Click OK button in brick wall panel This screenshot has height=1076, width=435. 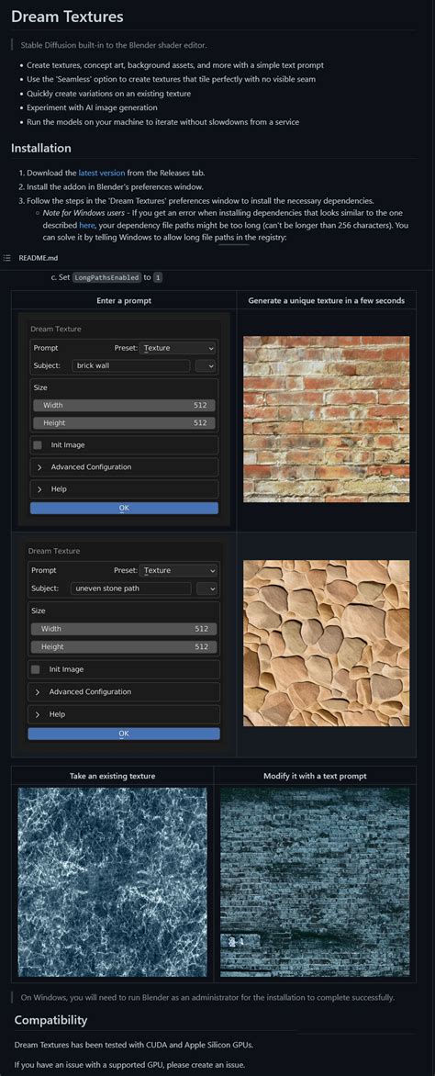click(124, 509)
